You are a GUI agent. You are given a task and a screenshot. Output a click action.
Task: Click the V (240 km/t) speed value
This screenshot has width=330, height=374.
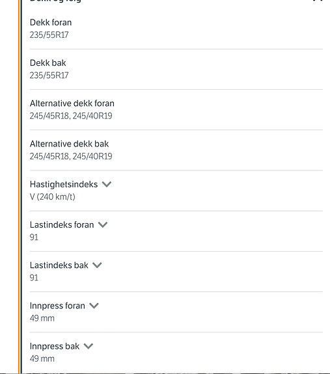coord(53,197)
